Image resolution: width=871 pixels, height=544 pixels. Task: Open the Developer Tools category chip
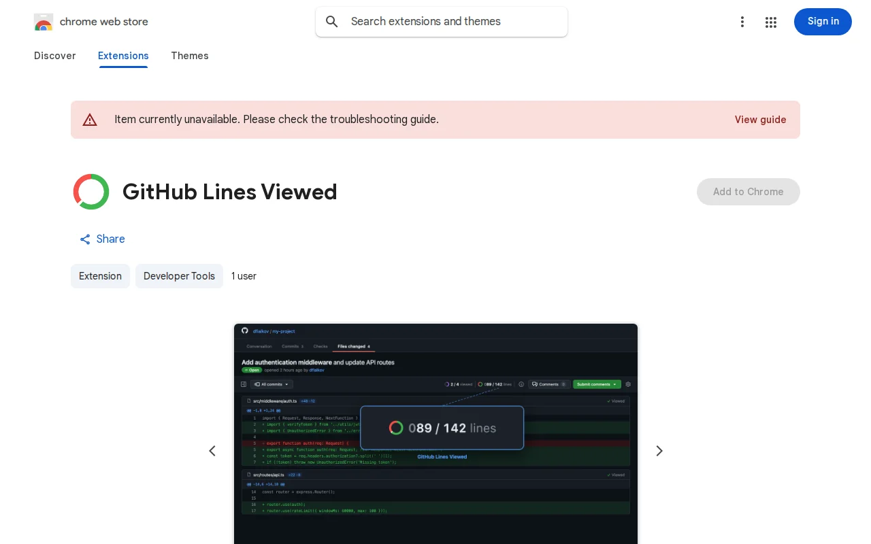point(179,276)
